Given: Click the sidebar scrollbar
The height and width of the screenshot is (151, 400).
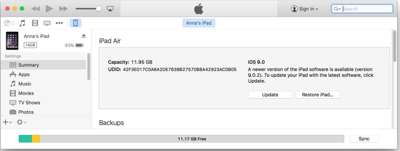Looking at the screenshot, I should tap(89, 66).
